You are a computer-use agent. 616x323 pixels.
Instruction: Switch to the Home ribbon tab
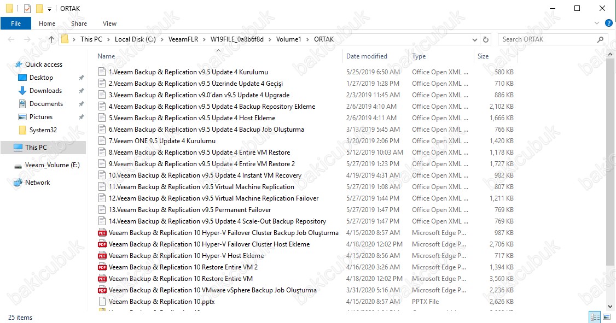click(x=47, y=24)
